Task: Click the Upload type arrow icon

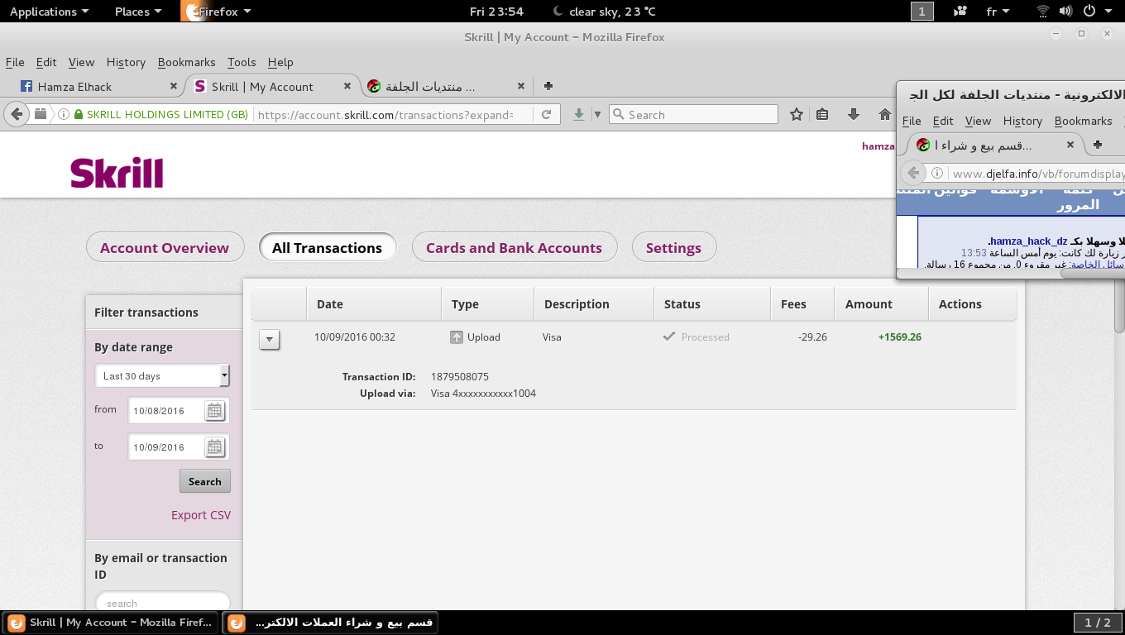Action: (x=457, y=337)
